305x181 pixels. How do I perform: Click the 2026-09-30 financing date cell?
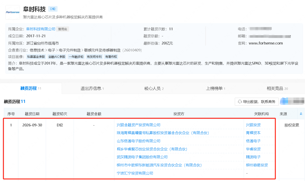(x=32, y=125)
